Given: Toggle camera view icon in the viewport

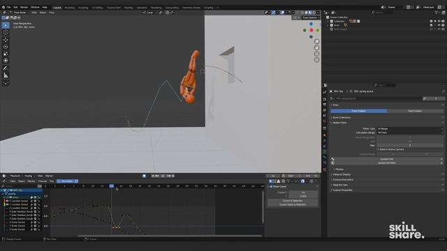Looking at the screenshot, I should pyautogui.click(x=316, y=54).
